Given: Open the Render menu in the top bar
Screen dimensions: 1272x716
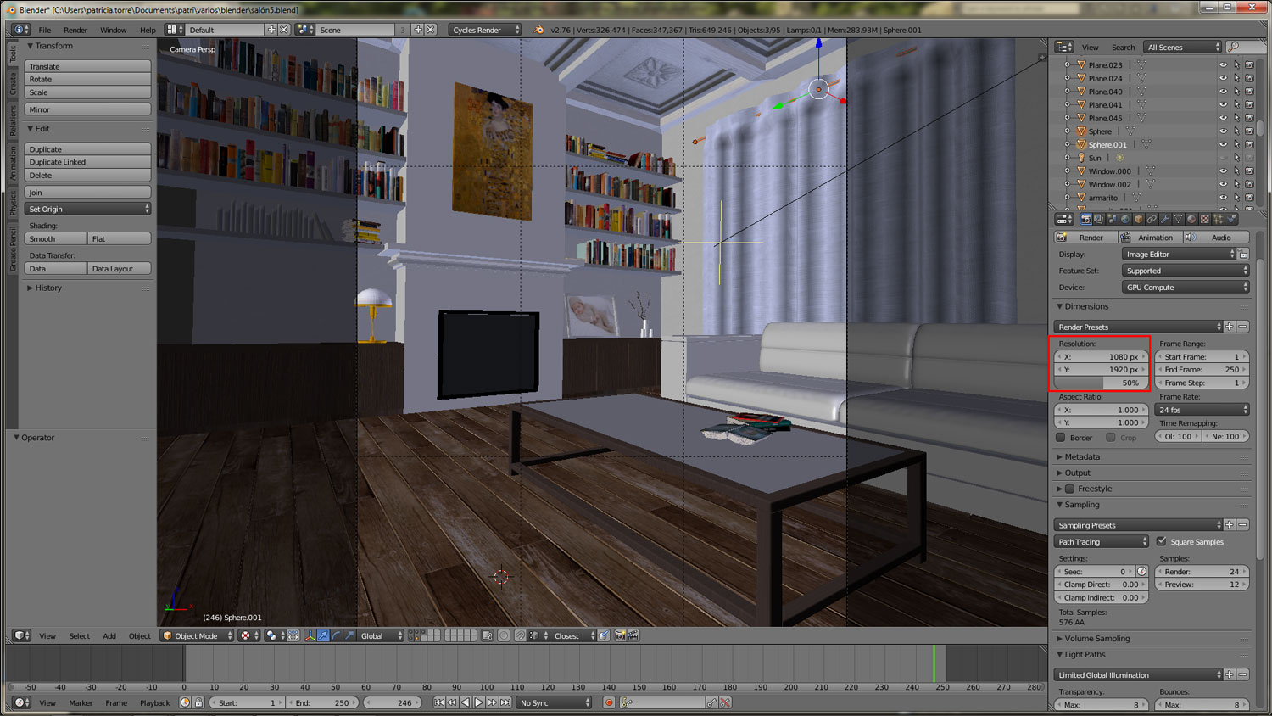Looking at the screenshot, I should coord(75,30).
